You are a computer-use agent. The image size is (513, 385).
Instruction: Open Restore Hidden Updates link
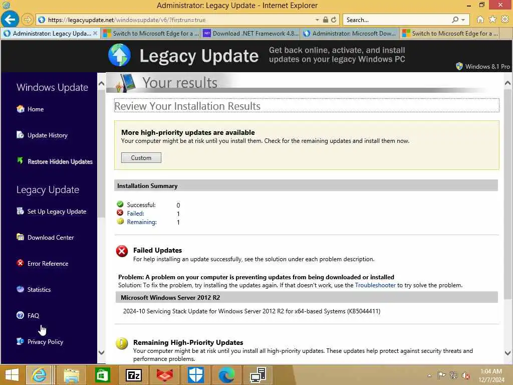tap(60, 161)
